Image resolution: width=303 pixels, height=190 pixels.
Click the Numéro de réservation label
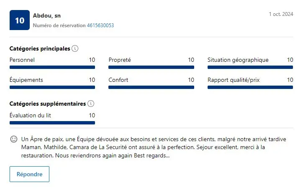59,25
